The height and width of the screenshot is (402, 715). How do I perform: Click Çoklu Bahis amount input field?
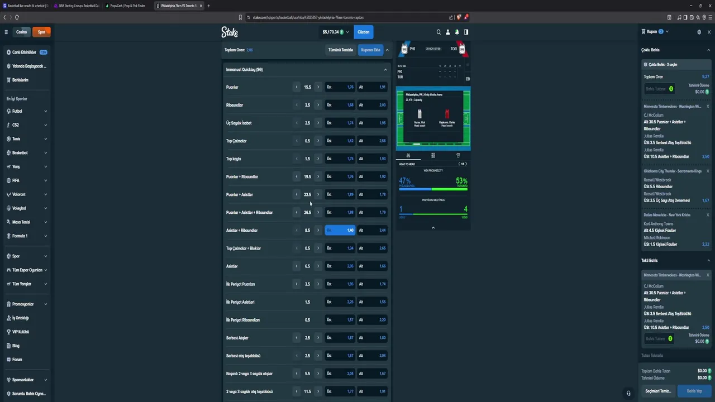pyautogui.click(x=659, y=89)
